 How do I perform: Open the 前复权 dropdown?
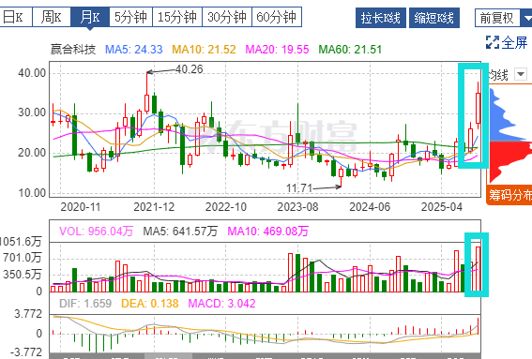pos(504,18)
